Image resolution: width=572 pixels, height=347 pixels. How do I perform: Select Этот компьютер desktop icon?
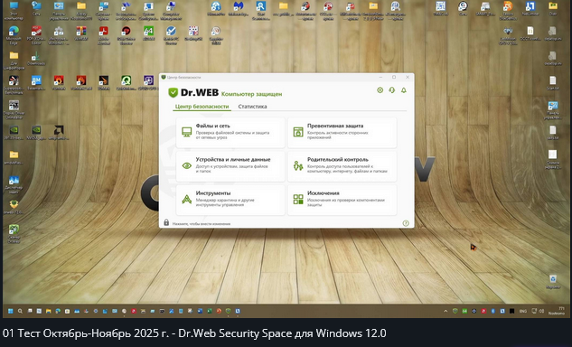click(14, 10)
